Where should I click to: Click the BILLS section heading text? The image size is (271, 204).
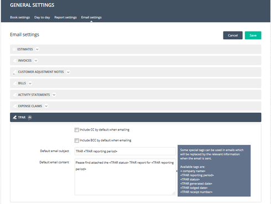22,83
